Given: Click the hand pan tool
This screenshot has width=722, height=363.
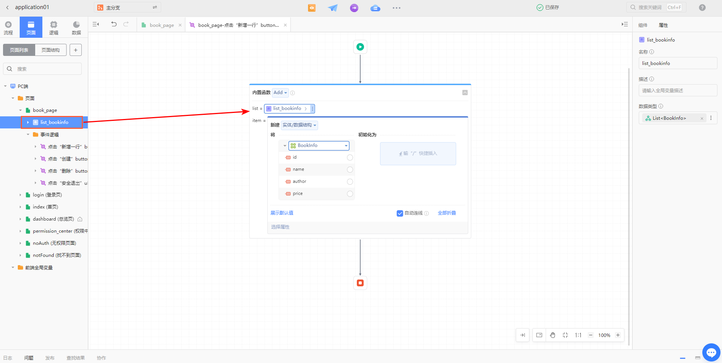Looking at the screenshot, I should [x=552, y=335].
